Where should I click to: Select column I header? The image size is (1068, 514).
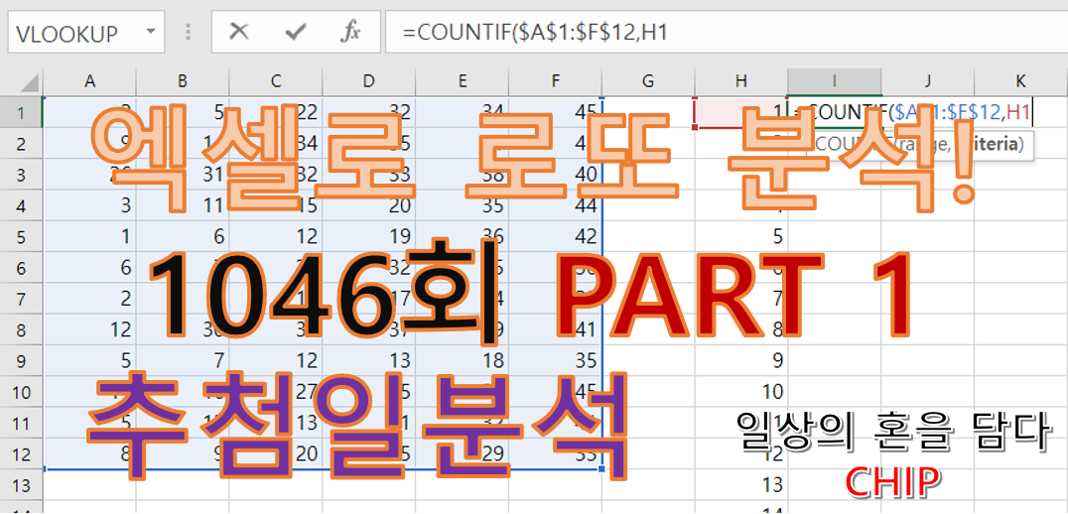click(x=835, y=81)
